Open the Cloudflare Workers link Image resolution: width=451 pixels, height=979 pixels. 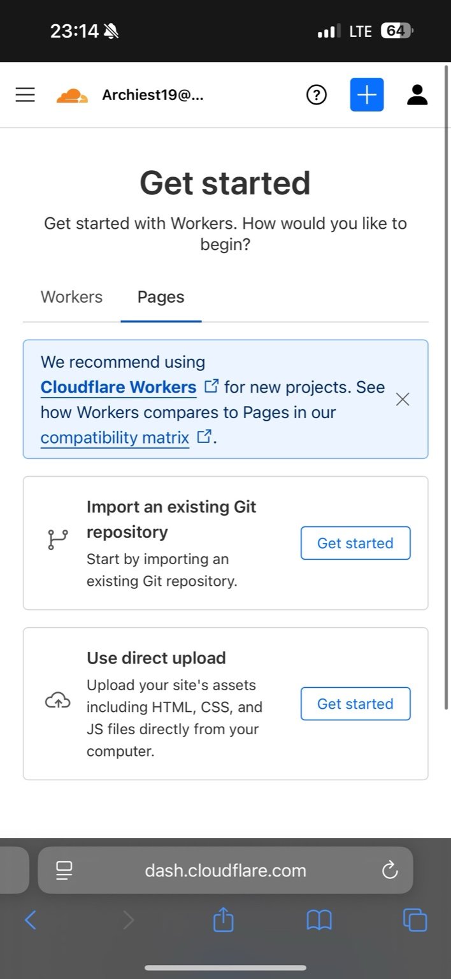coord(118,387)
